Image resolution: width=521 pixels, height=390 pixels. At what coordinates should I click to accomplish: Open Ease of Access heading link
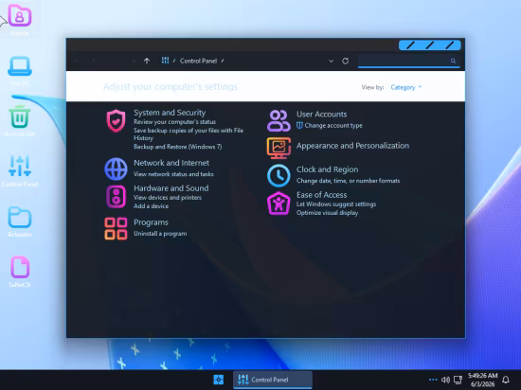322,195
